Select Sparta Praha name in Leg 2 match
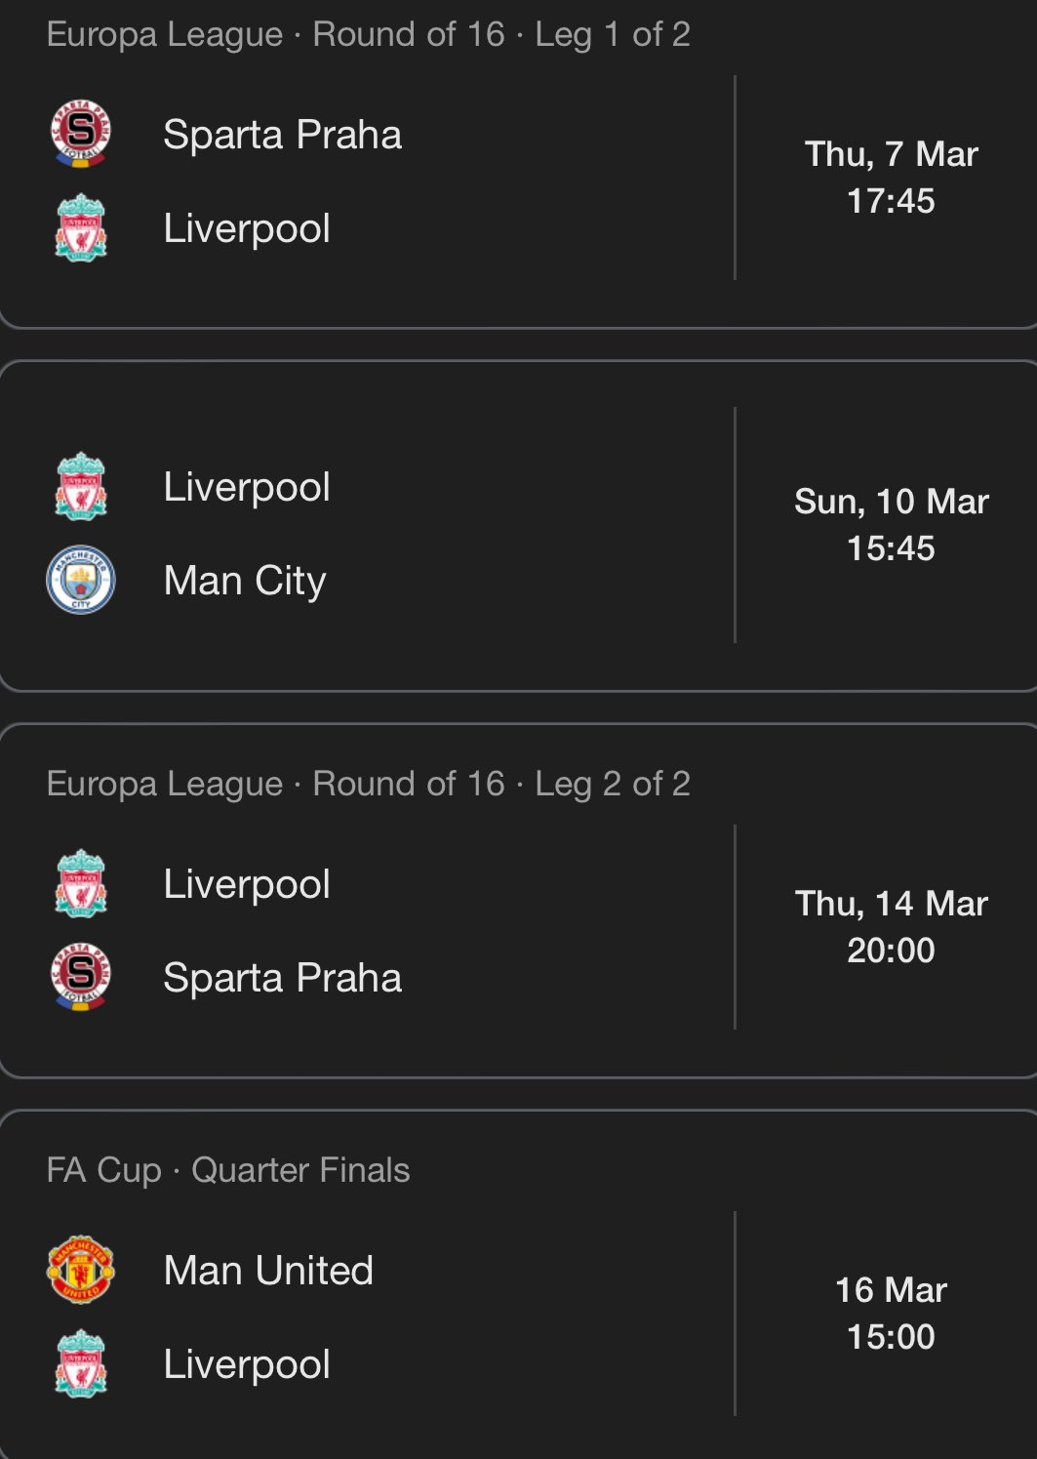The height and width of the screenshot is (1459, 1037). (282, 978)
